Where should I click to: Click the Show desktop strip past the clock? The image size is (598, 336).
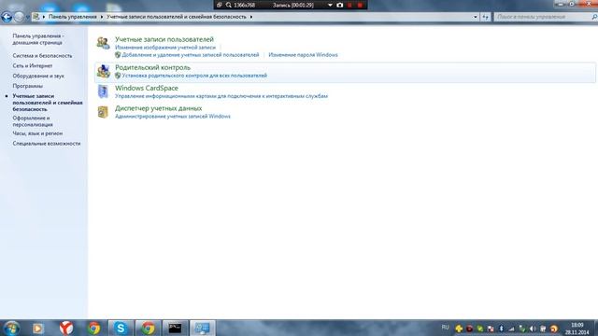click(595, 328)
